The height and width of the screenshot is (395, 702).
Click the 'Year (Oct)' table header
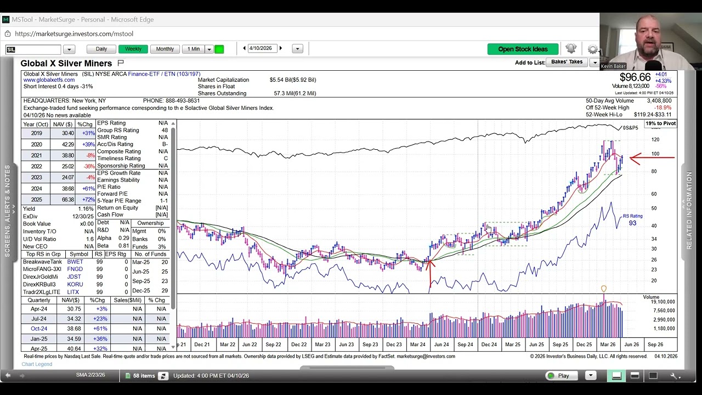click(36, 125)
